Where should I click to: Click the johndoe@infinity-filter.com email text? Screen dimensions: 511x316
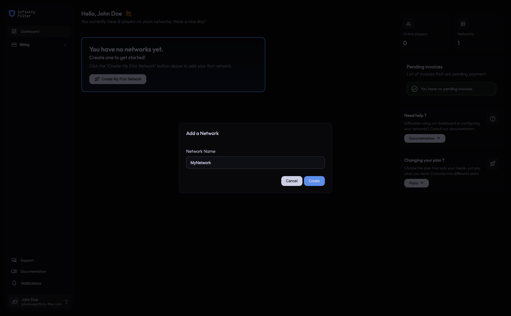[41, 304]
